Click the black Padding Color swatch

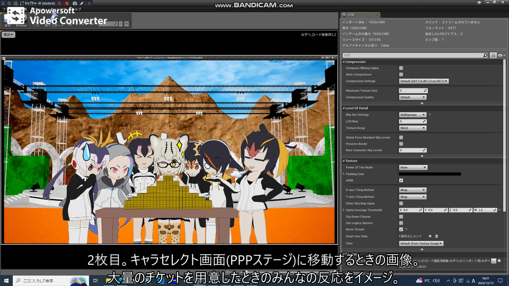click(430, 174)
